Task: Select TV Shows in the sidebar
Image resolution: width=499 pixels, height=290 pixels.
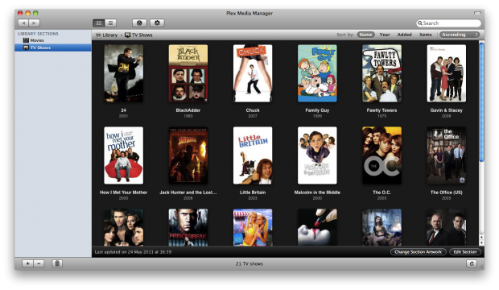Action: 53,48
